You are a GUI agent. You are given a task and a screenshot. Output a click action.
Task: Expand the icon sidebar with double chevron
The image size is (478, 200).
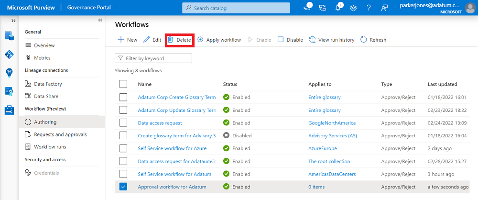[x=13, y=21]
